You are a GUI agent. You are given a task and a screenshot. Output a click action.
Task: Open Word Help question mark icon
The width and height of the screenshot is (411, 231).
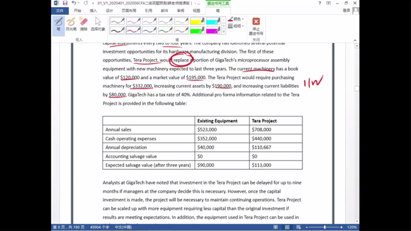coord(320,3)
